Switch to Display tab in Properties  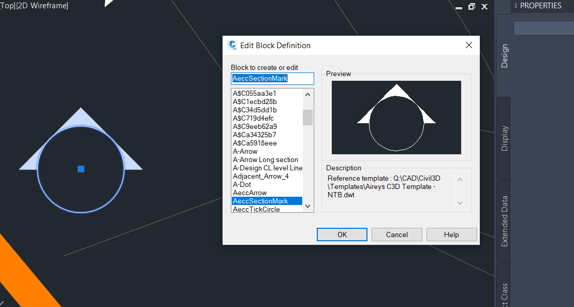tap(505, 138)
